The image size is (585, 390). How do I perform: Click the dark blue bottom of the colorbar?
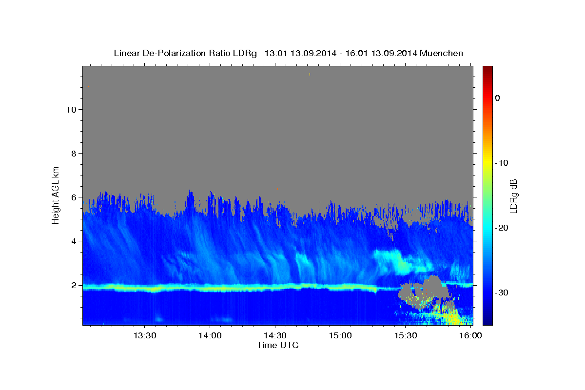[487, 319]
